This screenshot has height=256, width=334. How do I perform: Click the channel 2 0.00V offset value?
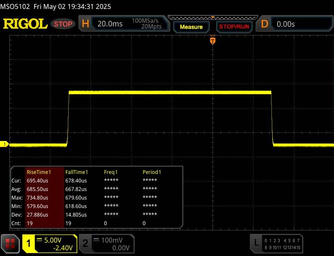pos(121,248)
